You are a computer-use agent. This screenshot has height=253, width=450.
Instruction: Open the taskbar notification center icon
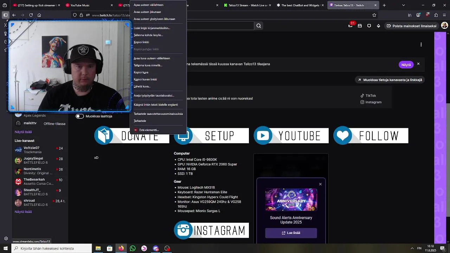point(443,248)
